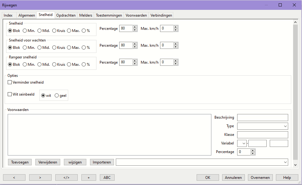Toggle the Wit seinbeeld checkbox
302x185 pixels.
[x=10, y=94]
